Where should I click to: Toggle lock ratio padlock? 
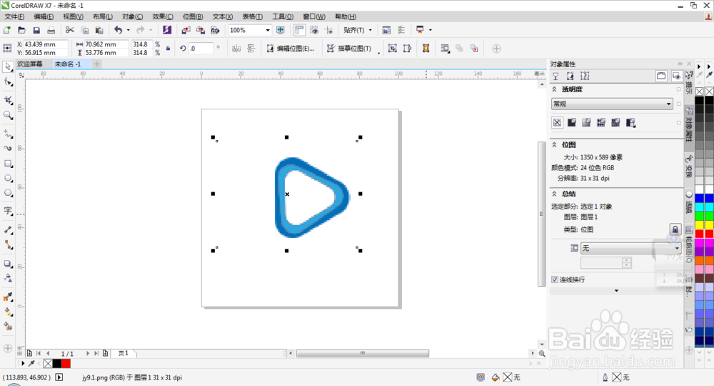pyautogui.click(x=168, y=49)
